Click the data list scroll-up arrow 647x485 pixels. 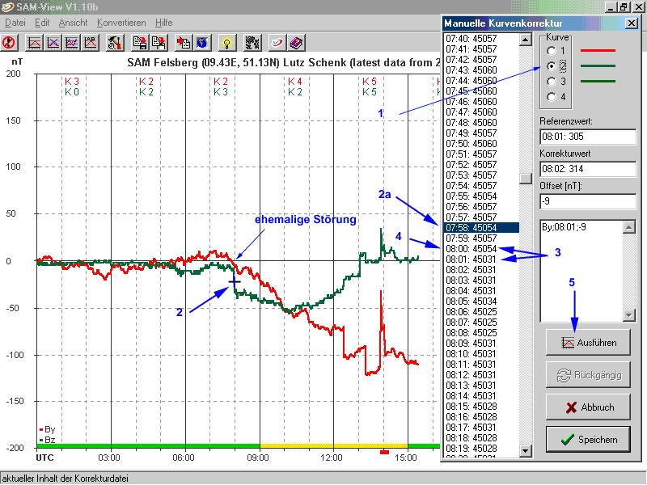525,40
